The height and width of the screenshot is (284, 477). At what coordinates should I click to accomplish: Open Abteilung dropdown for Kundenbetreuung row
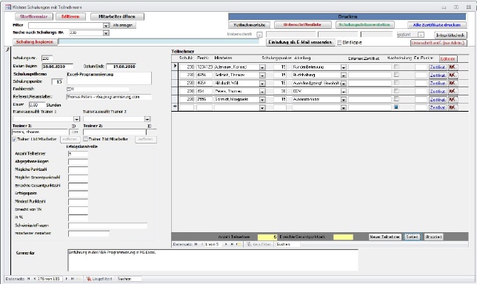(344, 67)
